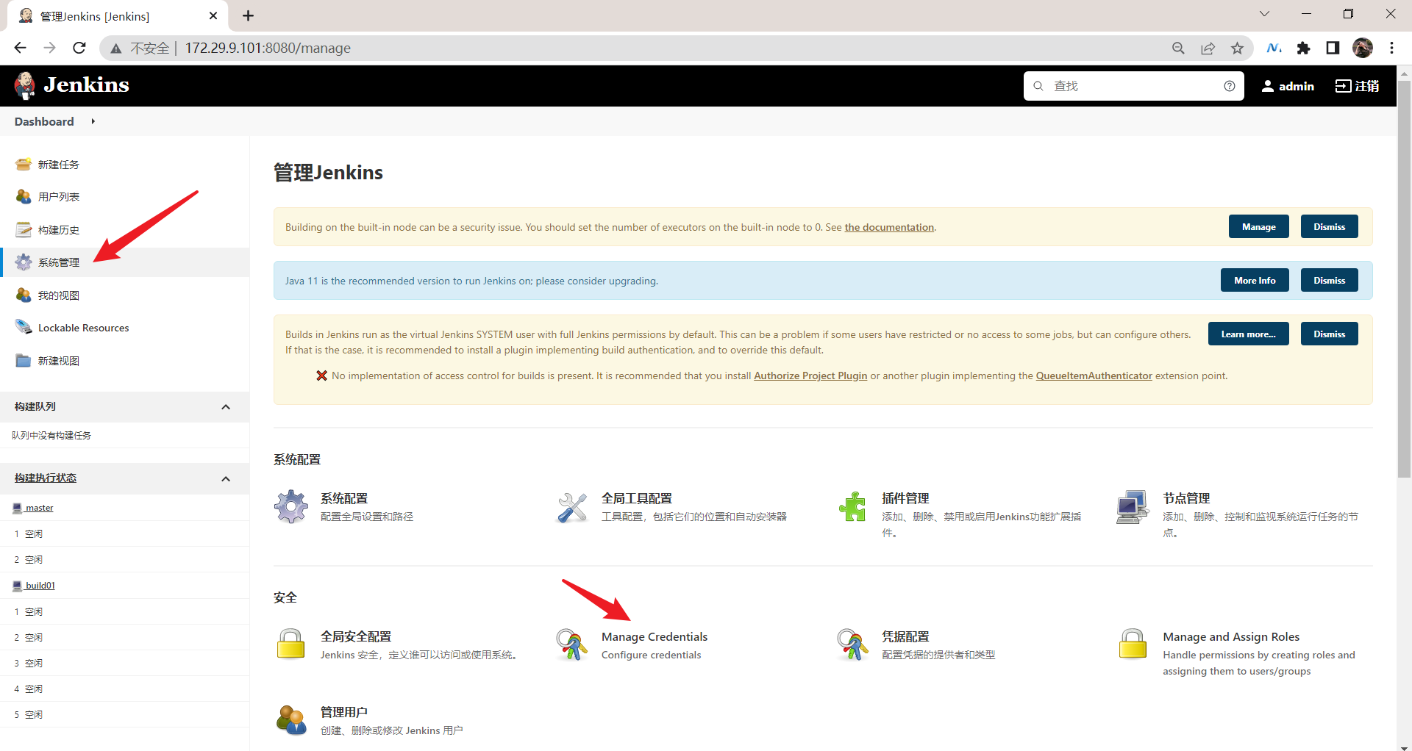Screen dimensions: 1412x751
Task: Open the 插件管理 puzzle piece icon
Action: pyautogui.click(x=852, y=507)
